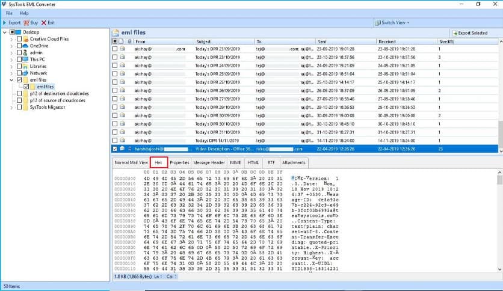
Task: Click the admin user icon
Action: [25, 52]
